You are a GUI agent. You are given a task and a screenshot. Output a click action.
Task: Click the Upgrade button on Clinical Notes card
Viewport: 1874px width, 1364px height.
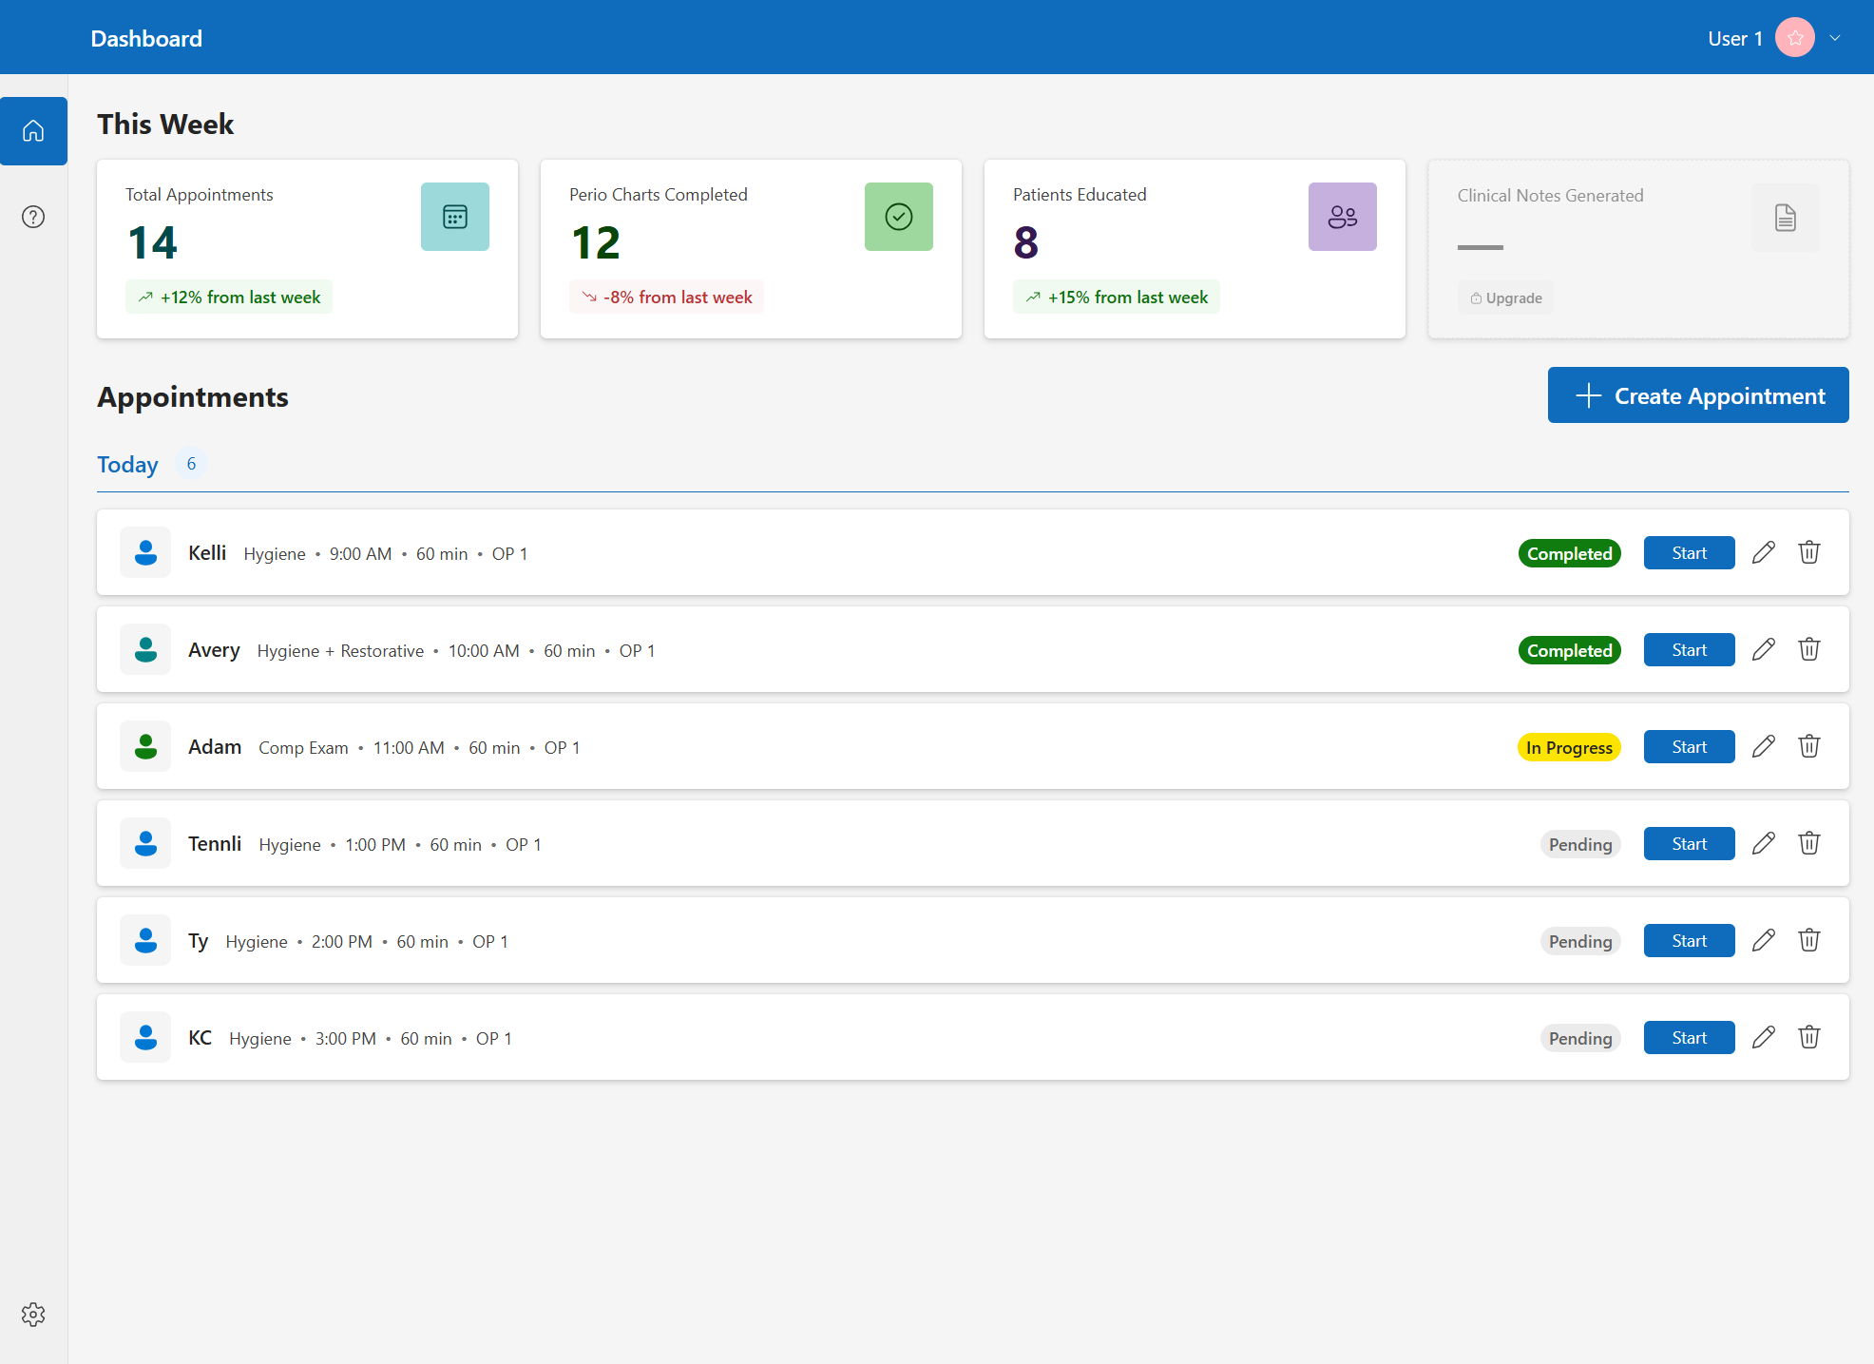click(x=1505, y=297)
